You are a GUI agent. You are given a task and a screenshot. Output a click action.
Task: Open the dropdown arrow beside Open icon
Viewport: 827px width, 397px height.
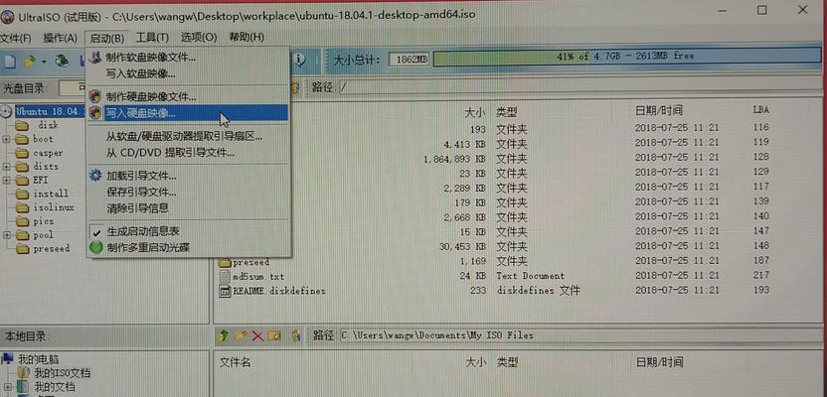click(44, 62)
